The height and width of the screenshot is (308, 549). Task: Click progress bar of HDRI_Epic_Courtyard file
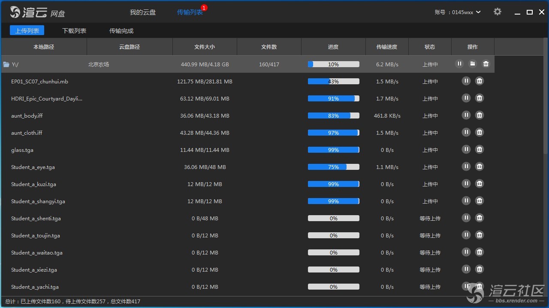click(x=333, y=98)
